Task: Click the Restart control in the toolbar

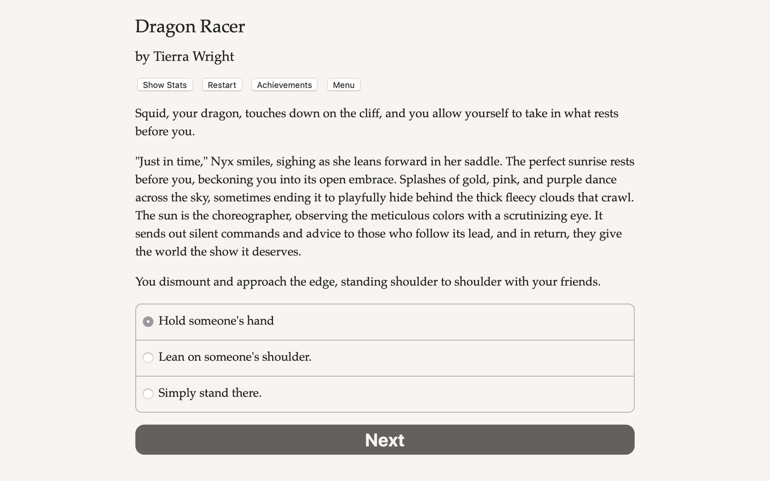Action: click(221, 85)
